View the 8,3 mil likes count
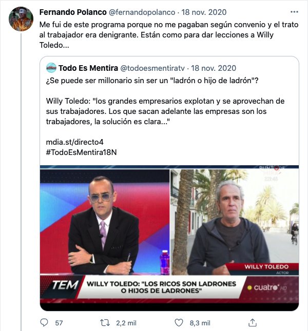The image size is (308, 331). click(200, 323)
